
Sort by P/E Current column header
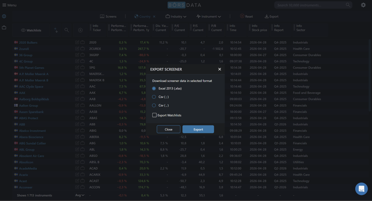pos(179,28)
